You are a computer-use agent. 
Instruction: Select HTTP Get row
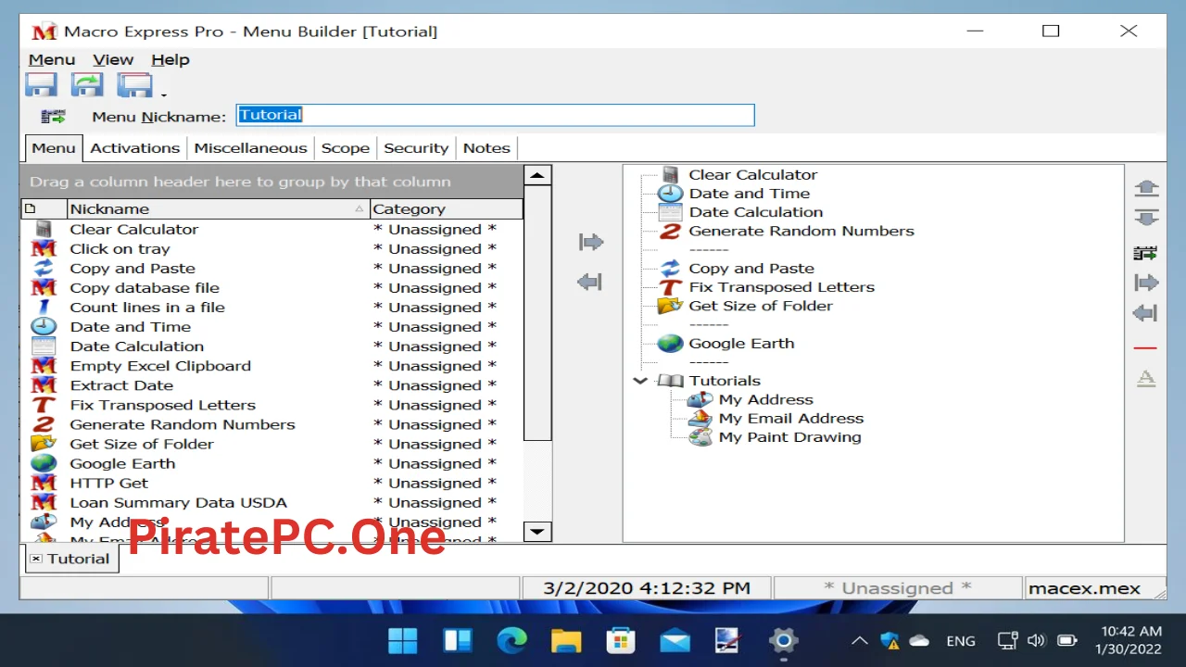[x=271, y=483]
